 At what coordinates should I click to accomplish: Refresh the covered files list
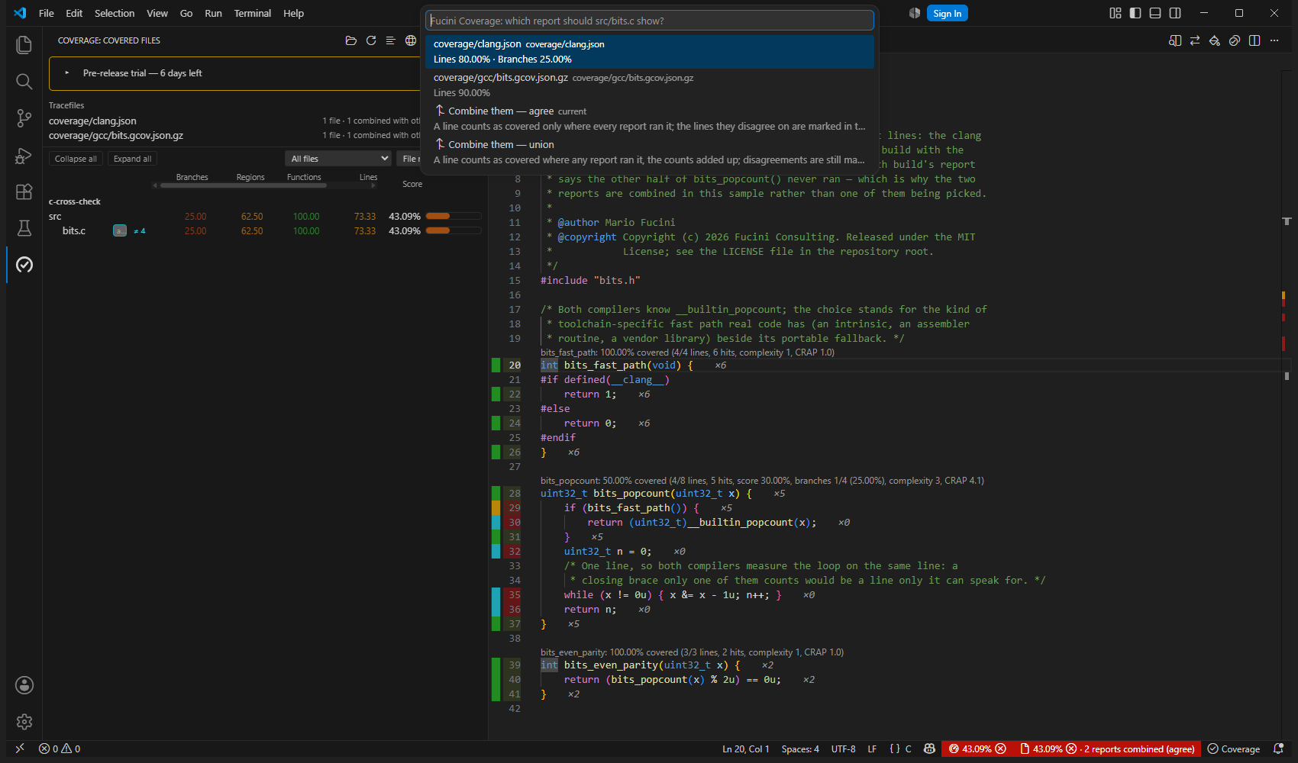click(x=371, y=40)
